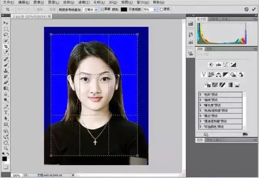Expand the "曲线" presets list item
Screen dimensions: 259x178
pyautogui.click(x=201, y=100)
